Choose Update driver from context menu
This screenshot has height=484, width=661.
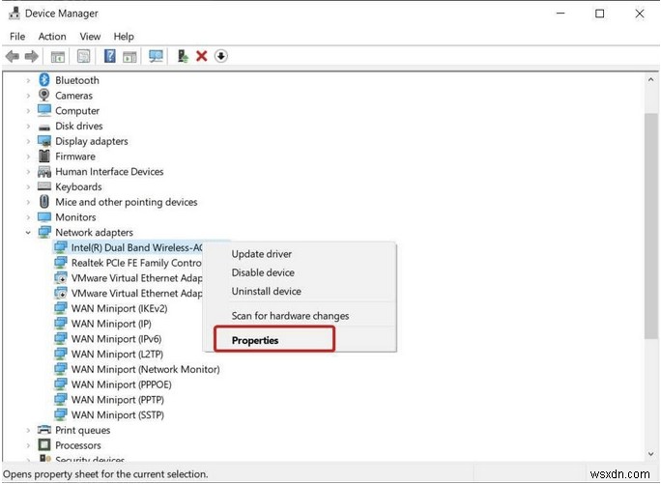[300, 254]
